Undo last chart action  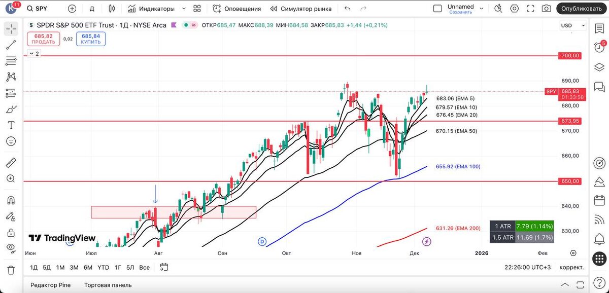point(347,9)
